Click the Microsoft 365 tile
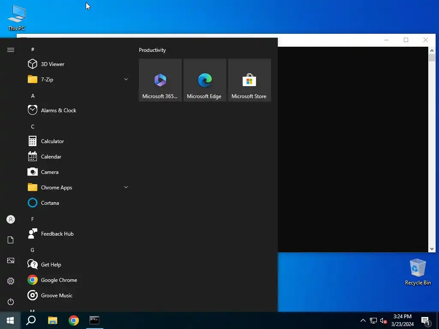 (x=160, y=80)
